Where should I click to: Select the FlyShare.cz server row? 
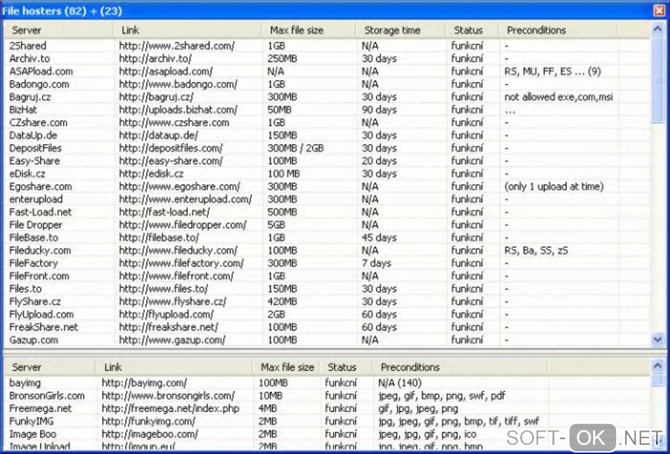(x=328, y=302)
